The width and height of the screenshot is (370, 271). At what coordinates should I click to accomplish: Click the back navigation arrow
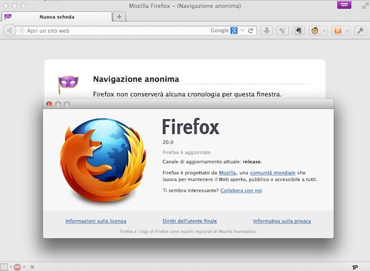[9, 31]
